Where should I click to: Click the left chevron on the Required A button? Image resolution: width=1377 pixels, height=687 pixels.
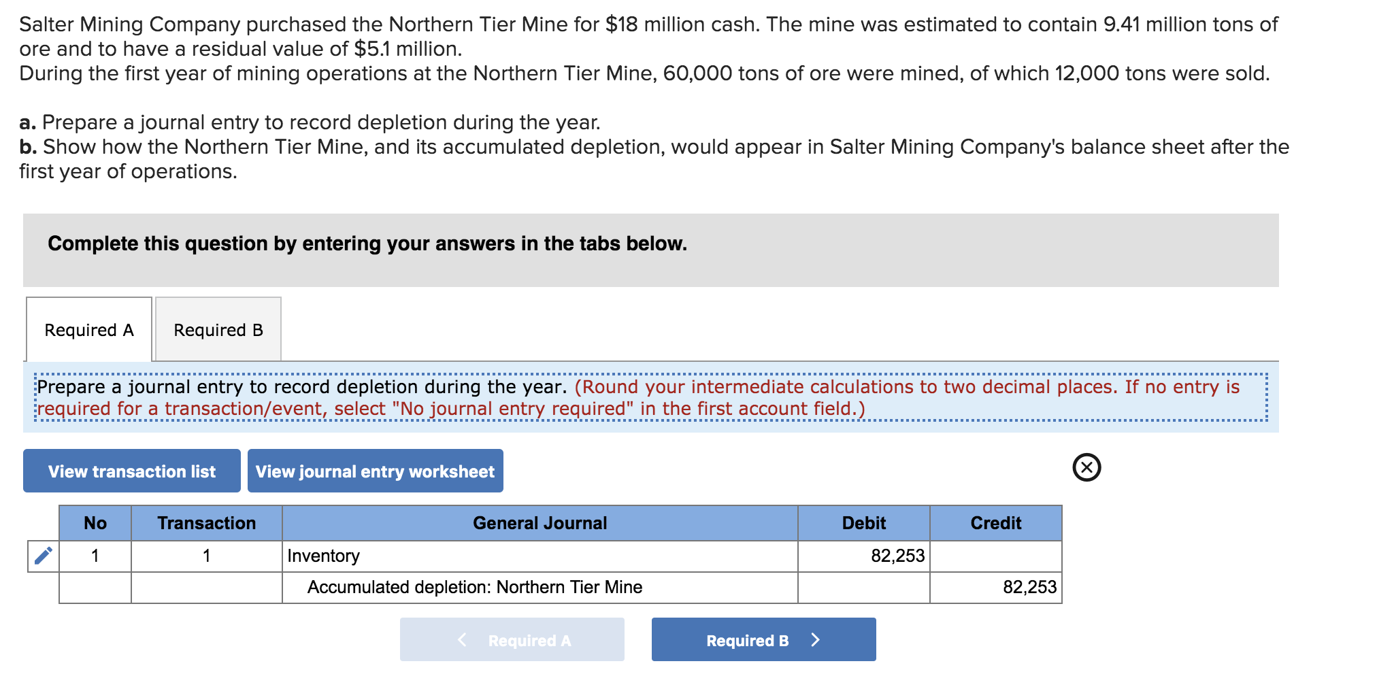point(462,639)
